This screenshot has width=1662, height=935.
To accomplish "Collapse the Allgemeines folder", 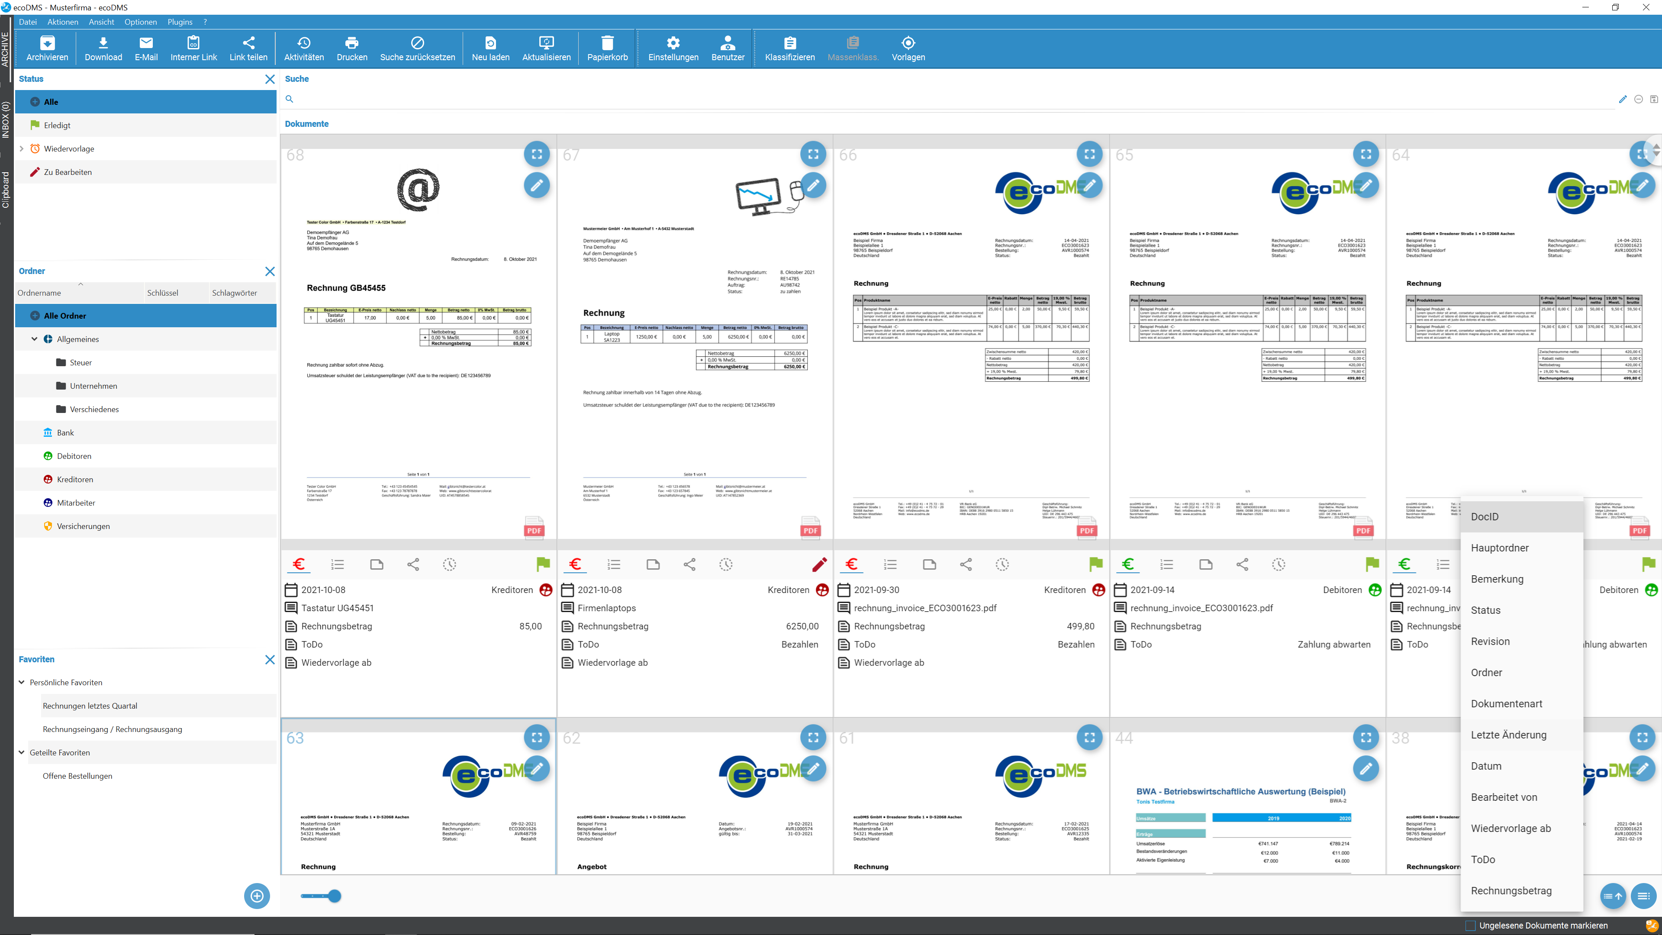I will tap(34, 339).
